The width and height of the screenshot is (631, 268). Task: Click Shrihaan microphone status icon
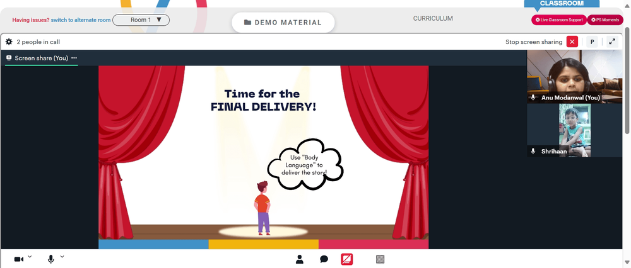[x=533, y=151]
